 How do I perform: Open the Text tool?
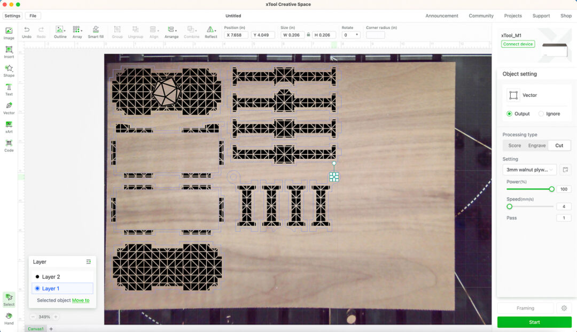click(x=9, y=89)
